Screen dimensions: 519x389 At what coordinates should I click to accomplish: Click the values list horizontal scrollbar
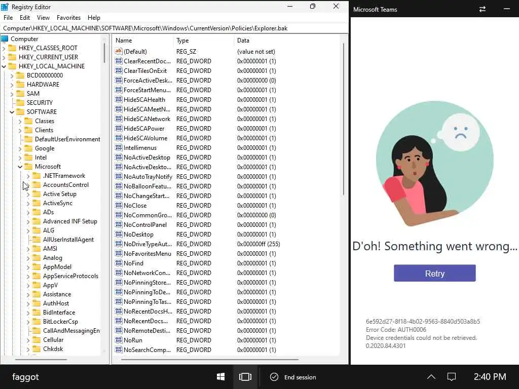[x=209, y=359]
